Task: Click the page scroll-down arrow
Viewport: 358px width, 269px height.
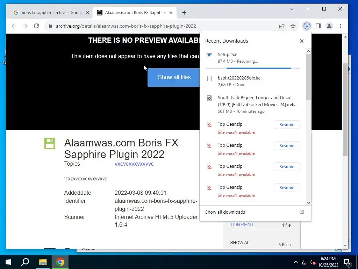Action: click(345, 246)
